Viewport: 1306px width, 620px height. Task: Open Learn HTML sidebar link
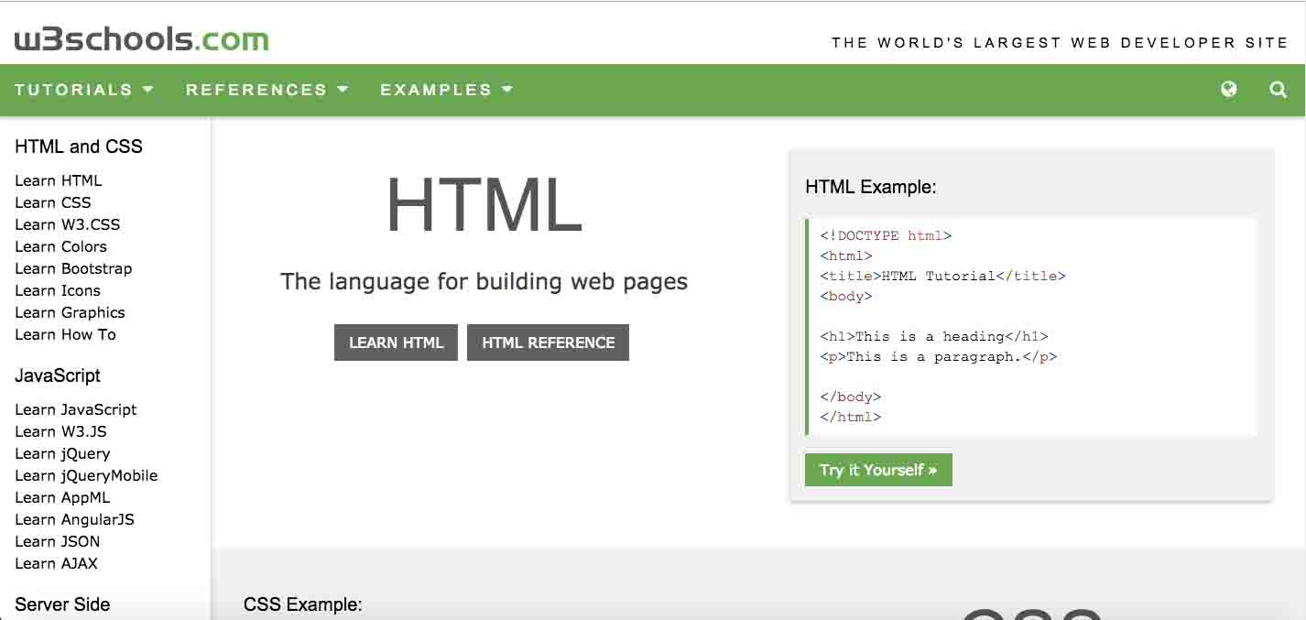pyautogui.click(x=59, y=180)
